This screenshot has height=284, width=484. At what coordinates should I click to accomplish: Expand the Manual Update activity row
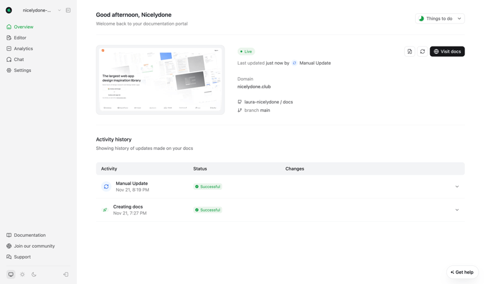coord(457,187)
